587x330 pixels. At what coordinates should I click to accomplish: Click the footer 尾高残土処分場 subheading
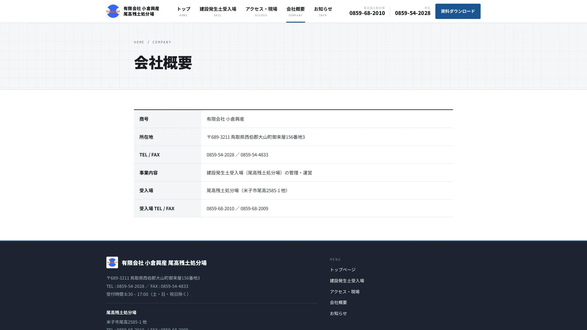pyautogui.click(x=121, y=313)
